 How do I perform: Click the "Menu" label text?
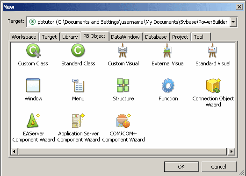coord(78,99)
